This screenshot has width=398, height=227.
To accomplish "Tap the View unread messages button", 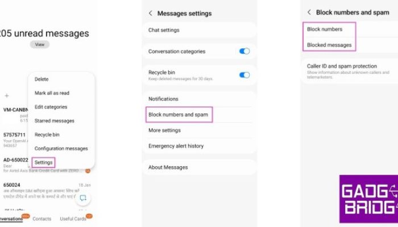I will pyautogui.click(x=40, y=44).
